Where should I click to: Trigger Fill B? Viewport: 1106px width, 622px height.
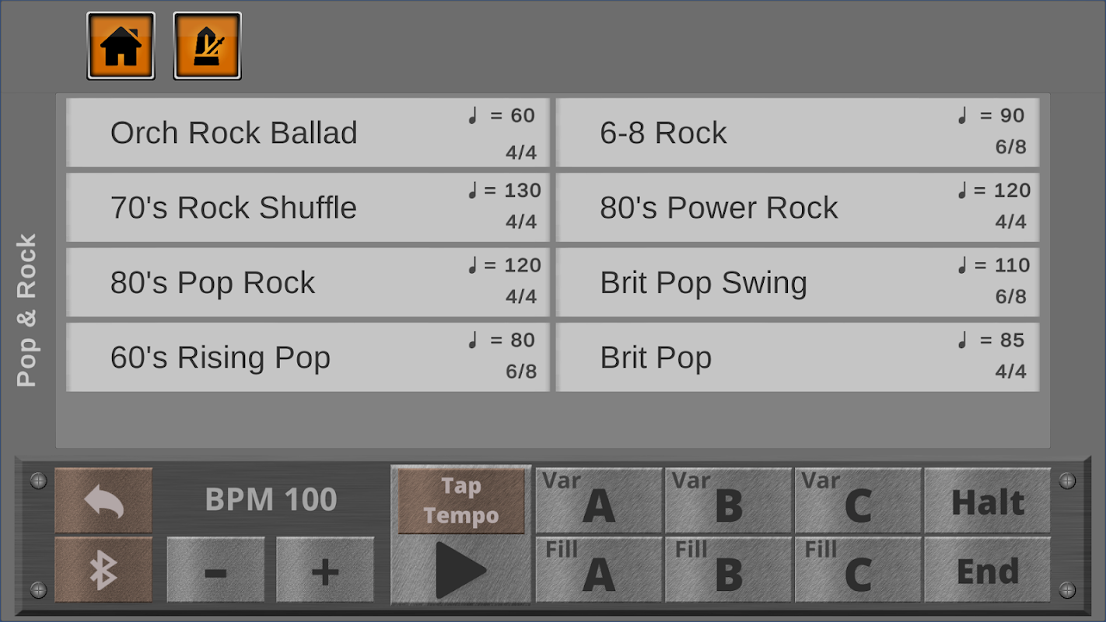coord(728,570)
